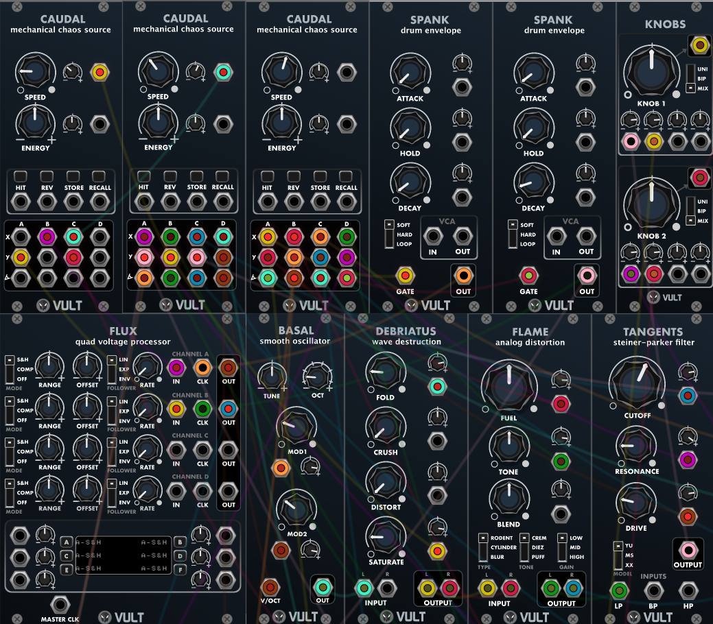Screen dimensions: 713x624
Task: Click the X-A output jack on first CAUDAL
Action: (x=21, y=237)
